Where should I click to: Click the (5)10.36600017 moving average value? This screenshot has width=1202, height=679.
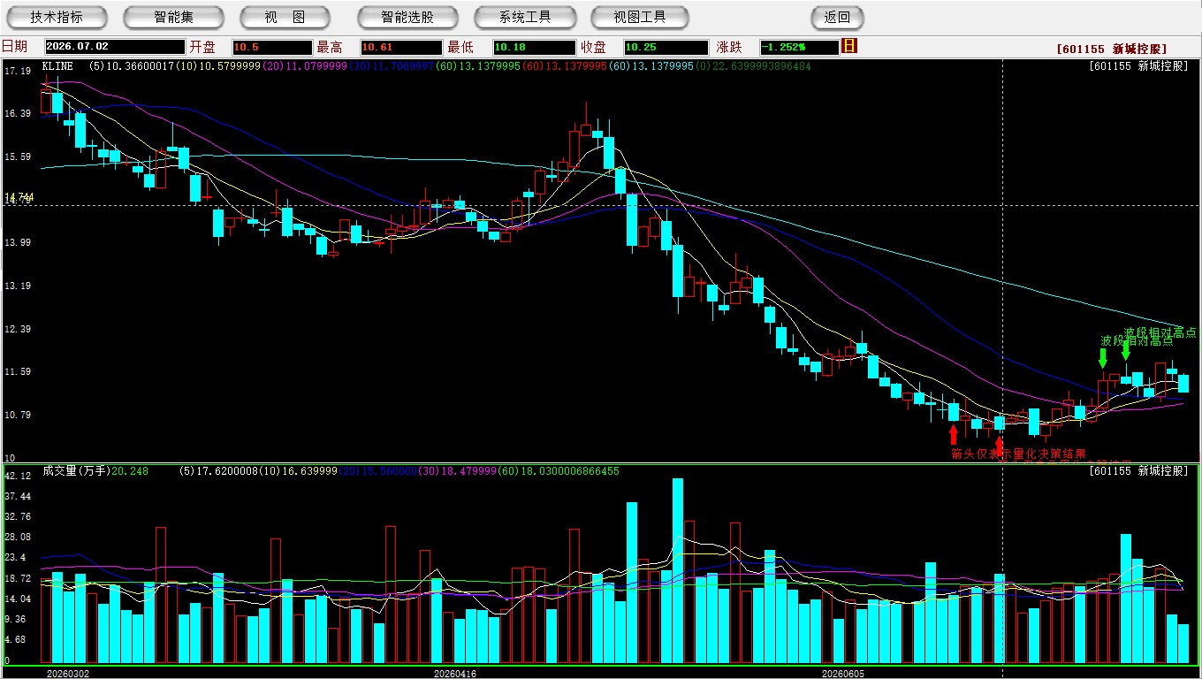point(133,66)
